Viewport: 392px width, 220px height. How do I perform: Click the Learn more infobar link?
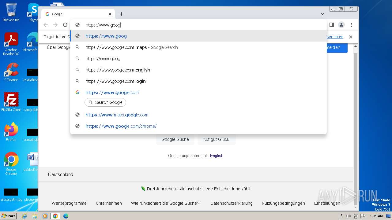tap(335, 37)
